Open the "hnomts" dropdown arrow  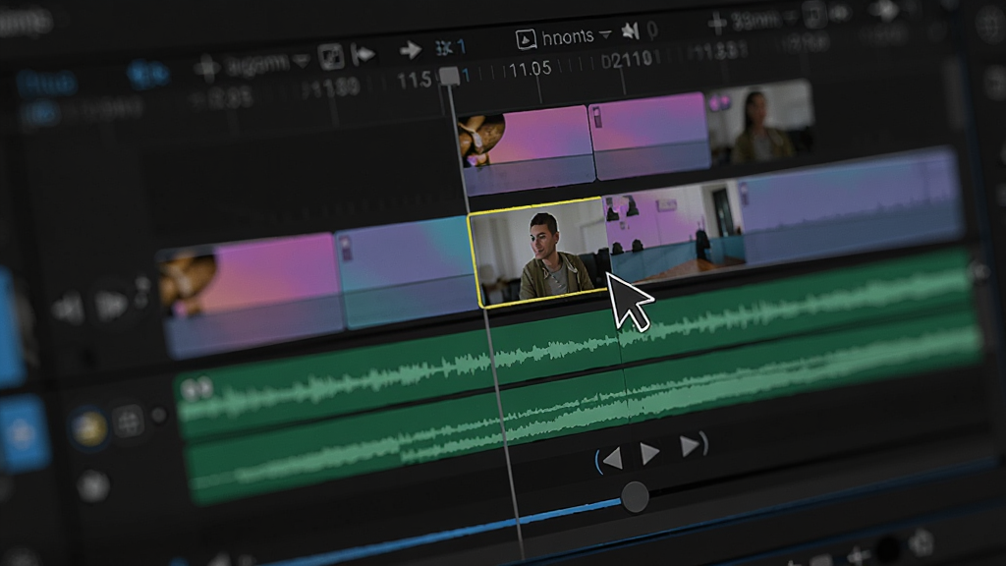(605, 34)
